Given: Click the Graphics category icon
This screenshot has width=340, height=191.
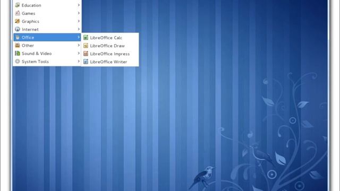Looking at the screenshot, I should pyautogui.click(x=18, y=21).
